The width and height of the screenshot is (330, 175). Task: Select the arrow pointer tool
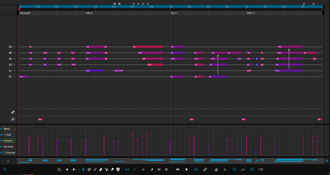pos(83,170)
